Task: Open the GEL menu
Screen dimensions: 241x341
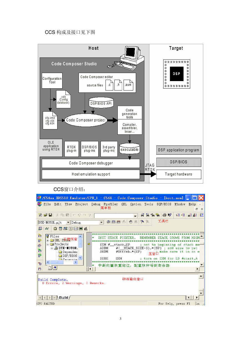Action: [x=124, y=204]
